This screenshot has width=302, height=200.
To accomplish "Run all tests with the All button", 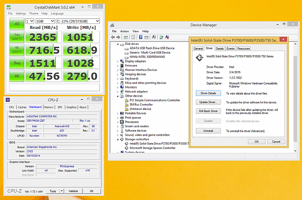I will click(17, 24).
